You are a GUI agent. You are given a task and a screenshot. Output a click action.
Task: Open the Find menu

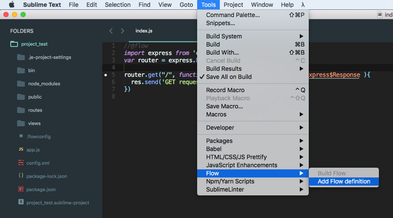pos(145,5)
